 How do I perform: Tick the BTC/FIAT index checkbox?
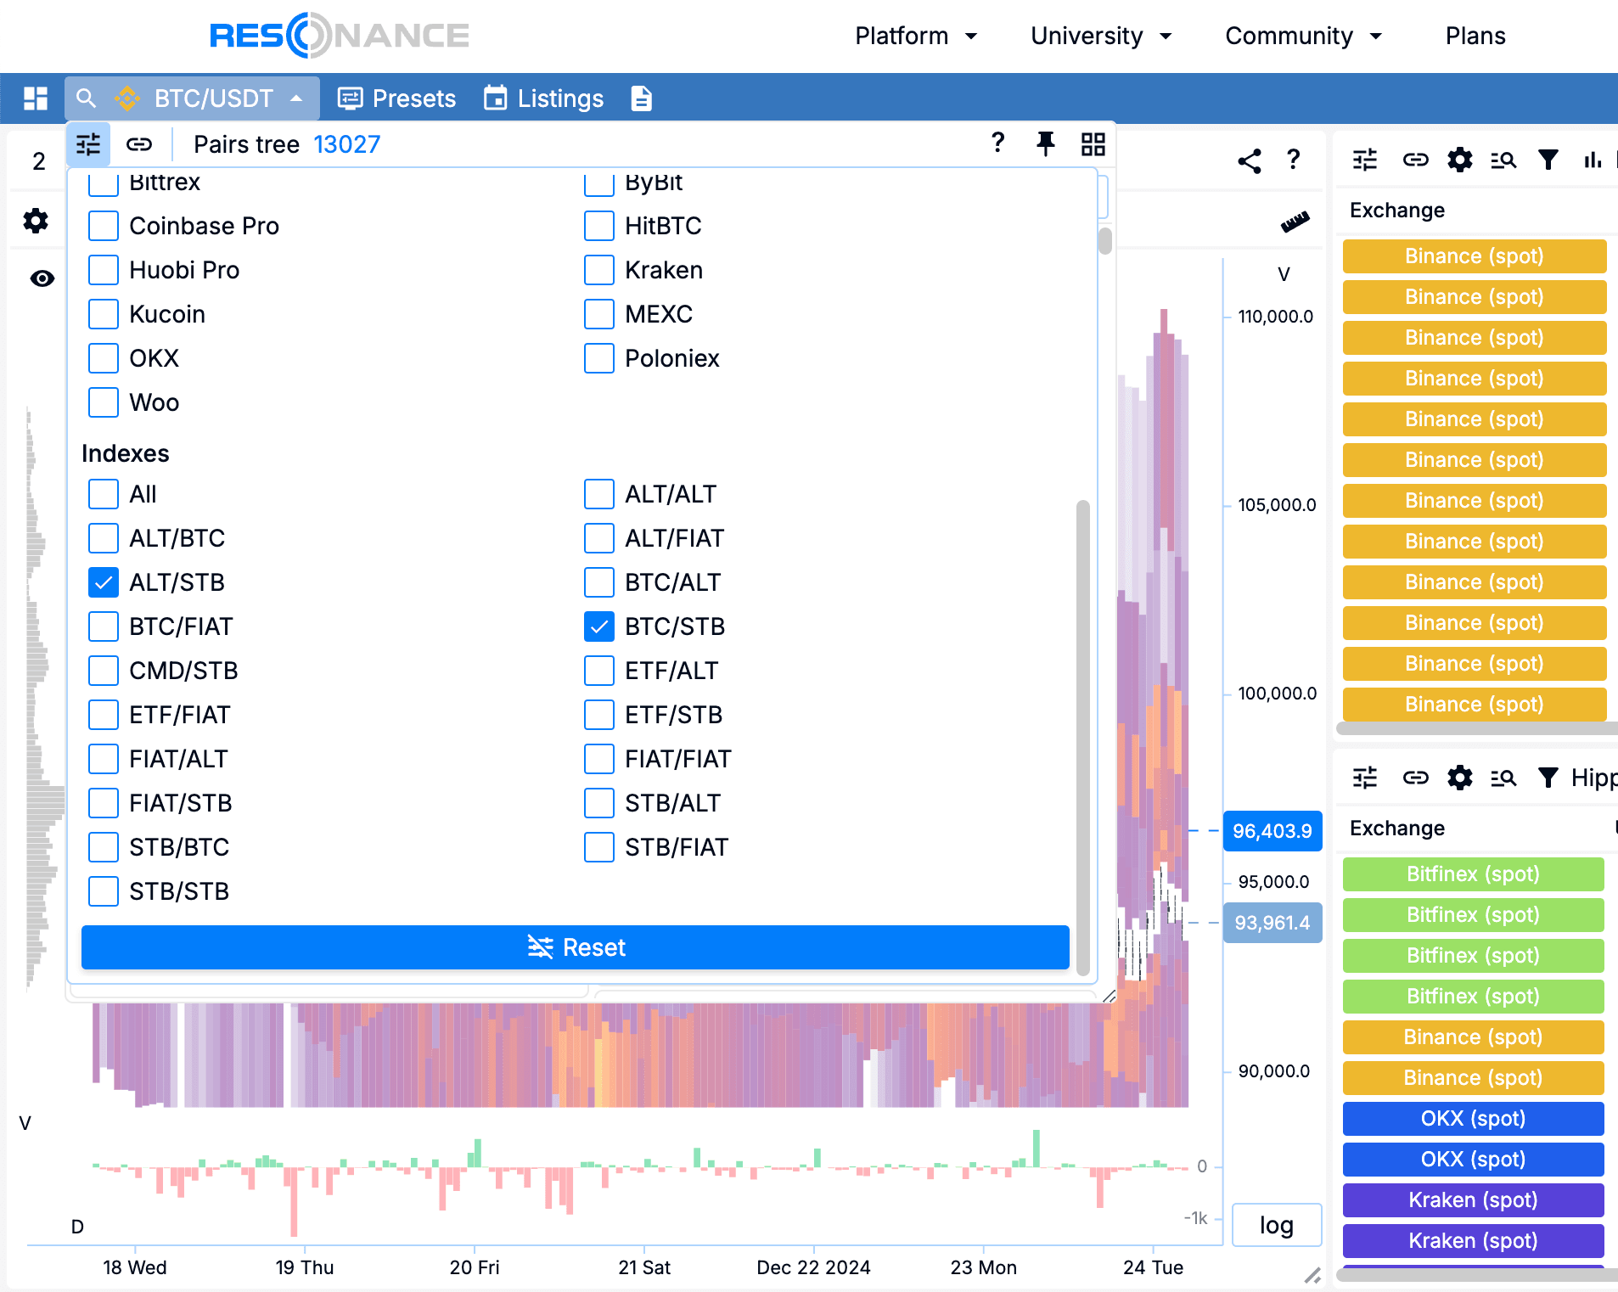click(x=104, y=626)
